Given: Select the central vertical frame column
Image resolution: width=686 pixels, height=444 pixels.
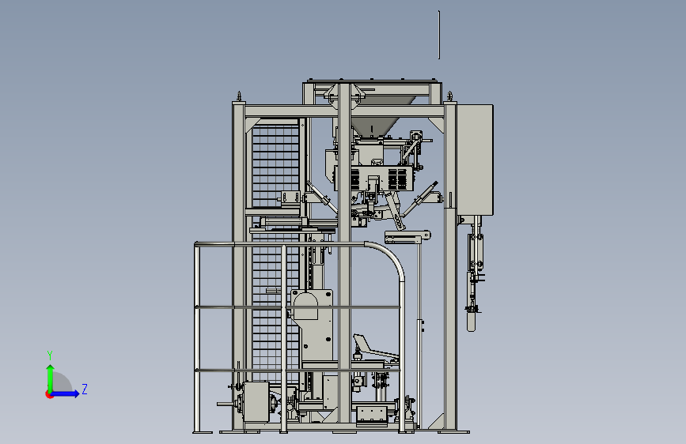Looking at the screenshot, I should click(344, 254).
